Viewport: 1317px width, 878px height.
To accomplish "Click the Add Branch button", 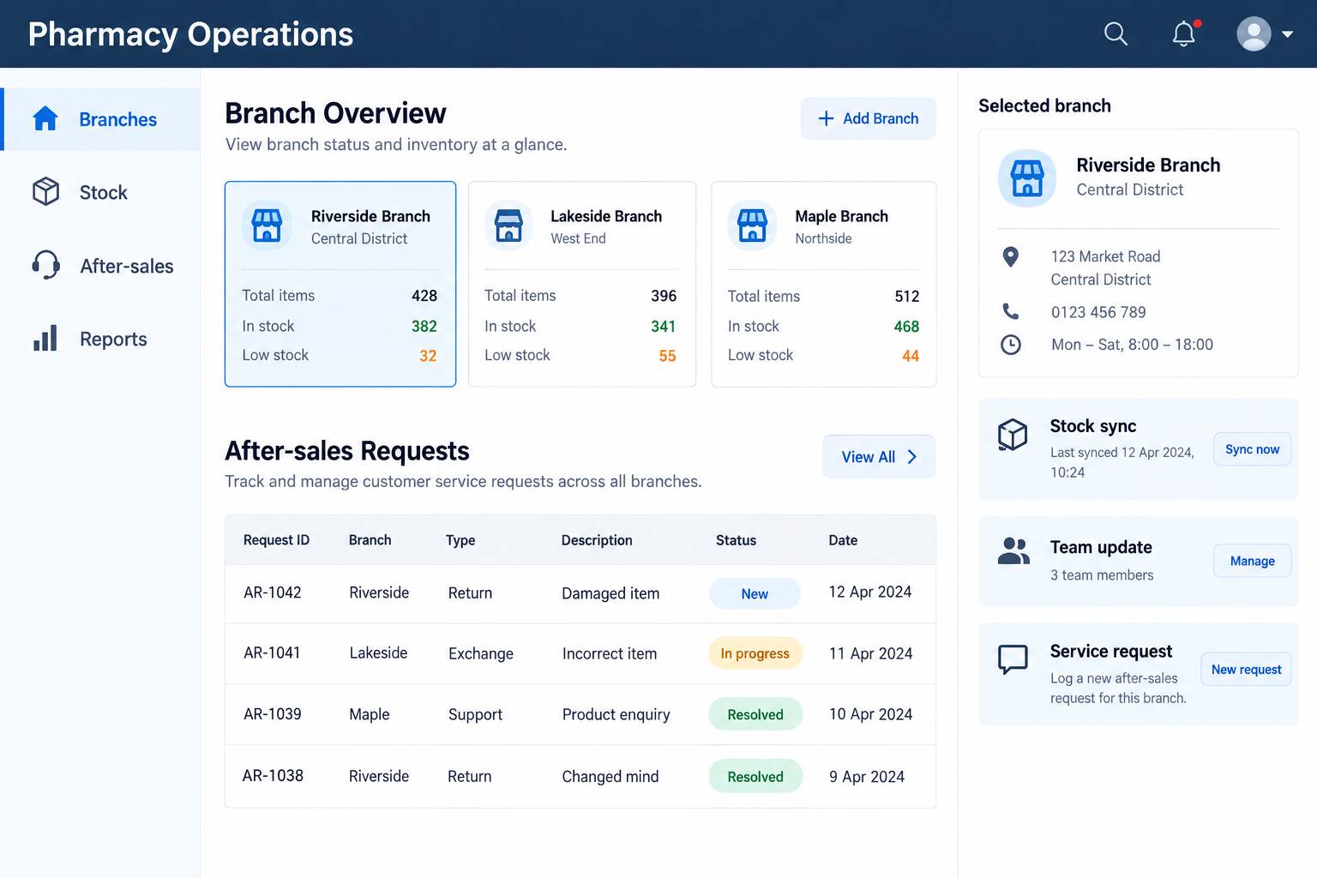I will (868, 118).
